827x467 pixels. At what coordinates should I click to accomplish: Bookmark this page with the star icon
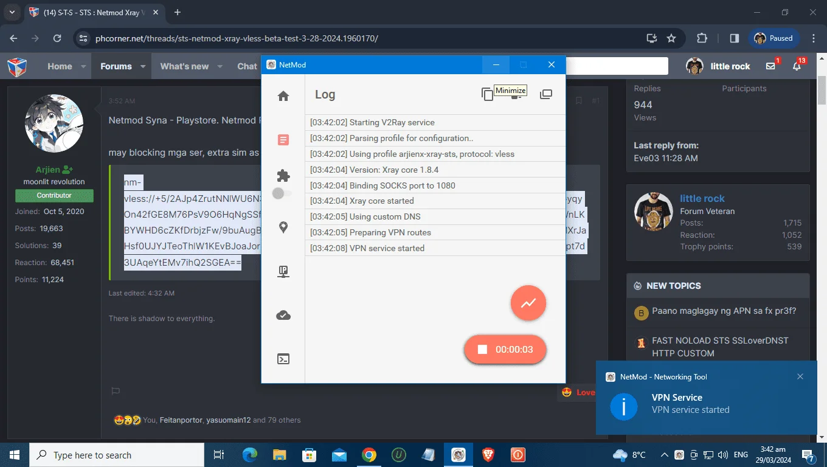pyautogui.click(x=671, y=38)
